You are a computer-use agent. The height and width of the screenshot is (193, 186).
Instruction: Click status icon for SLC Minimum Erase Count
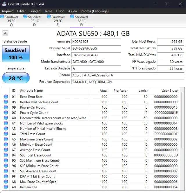pos(6,166)
